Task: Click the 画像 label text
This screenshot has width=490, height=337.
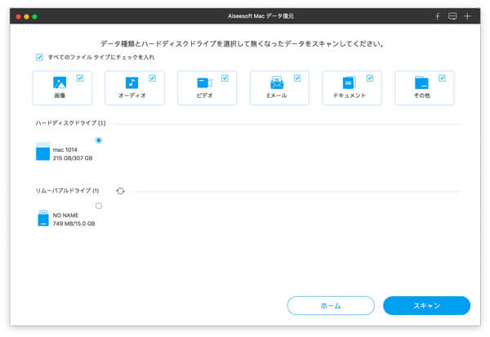Action: click(x=60, y=95)
